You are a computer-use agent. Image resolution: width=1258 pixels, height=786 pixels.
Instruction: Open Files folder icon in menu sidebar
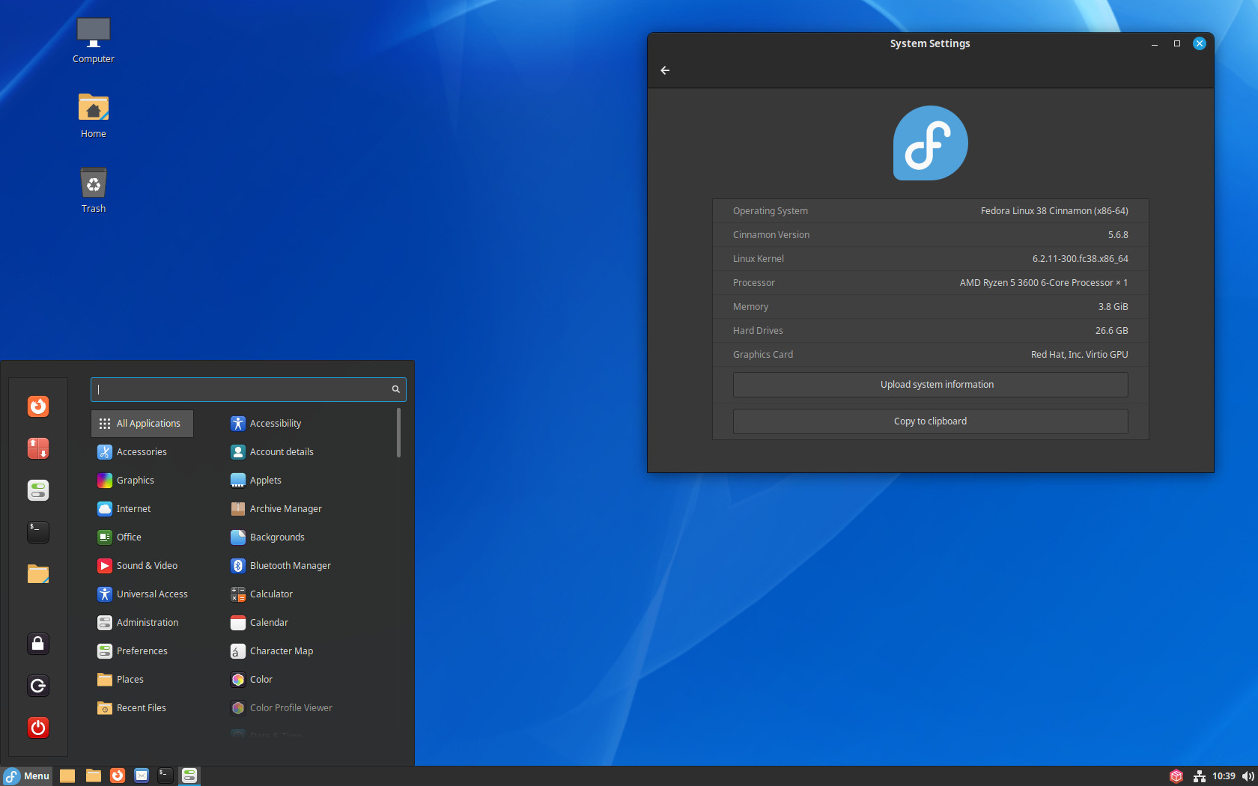coord(38,574)
